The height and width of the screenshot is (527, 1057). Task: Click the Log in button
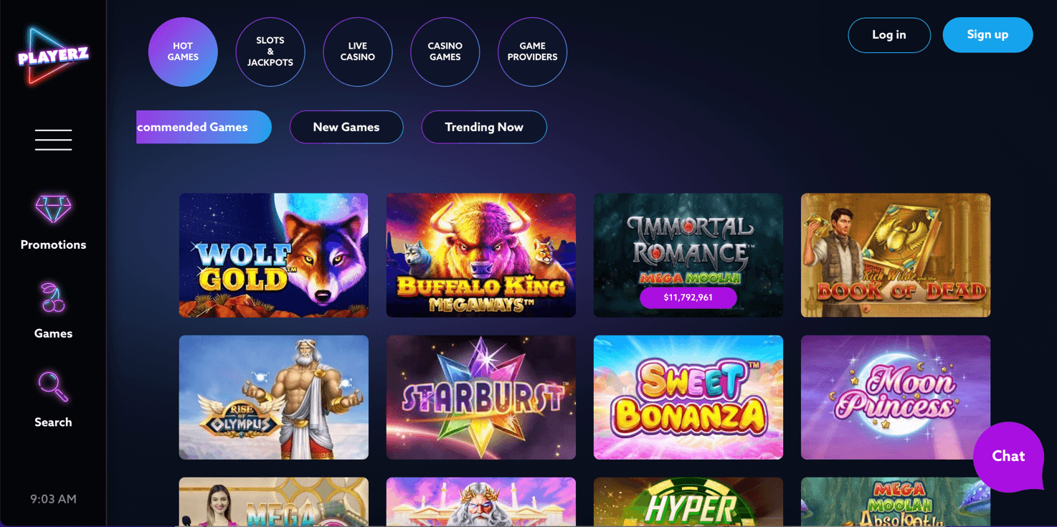[x=889, y=35]
